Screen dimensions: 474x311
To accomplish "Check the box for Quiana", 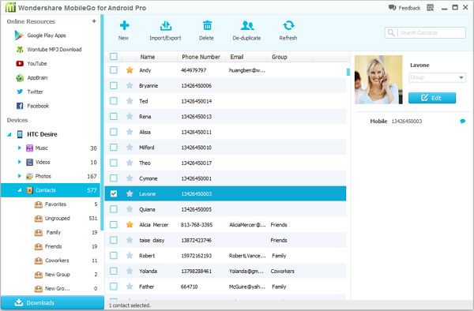I will click(114, 209).
